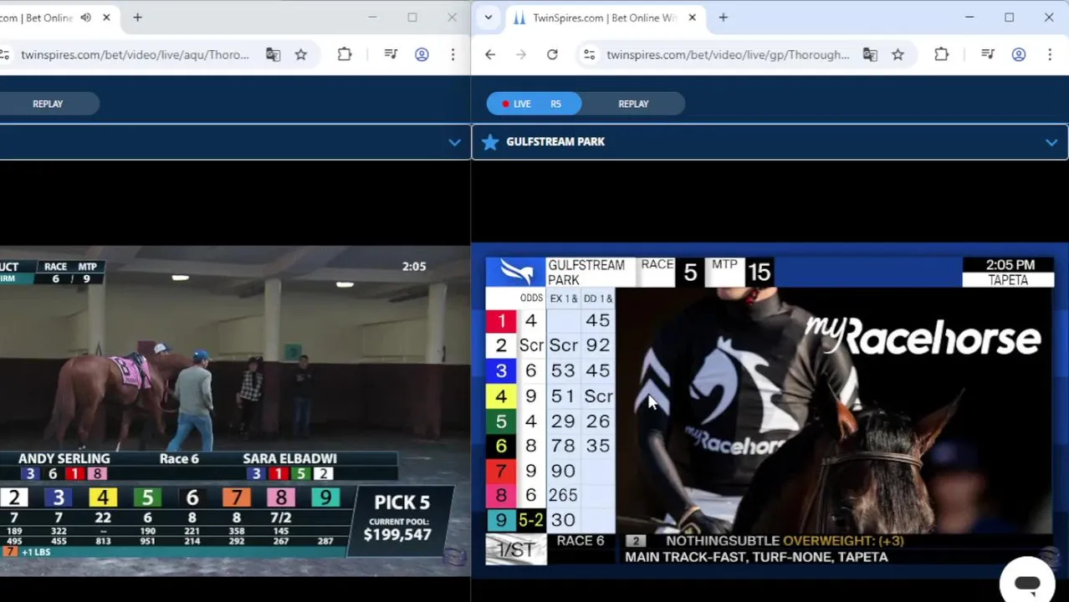Screen dimensions: 1069x602
Task: Reload the right window page
Action: point(552,54)
